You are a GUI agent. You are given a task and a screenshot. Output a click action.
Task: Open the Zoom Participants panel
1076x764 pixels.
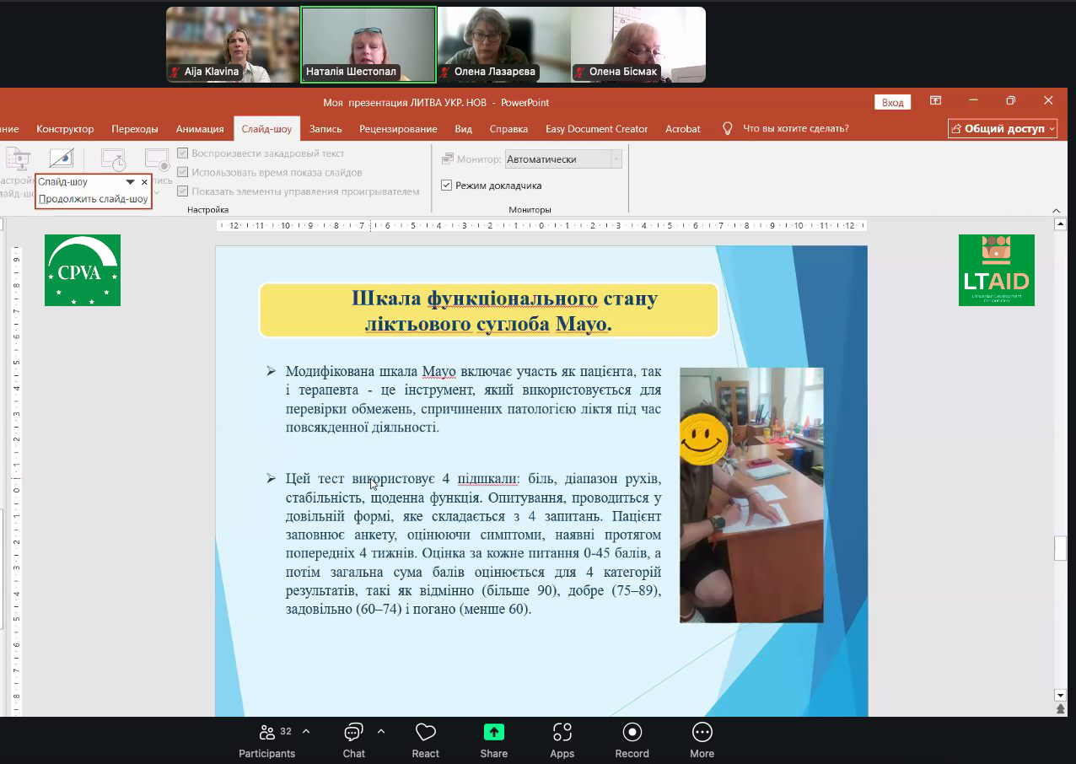point(266,740)
